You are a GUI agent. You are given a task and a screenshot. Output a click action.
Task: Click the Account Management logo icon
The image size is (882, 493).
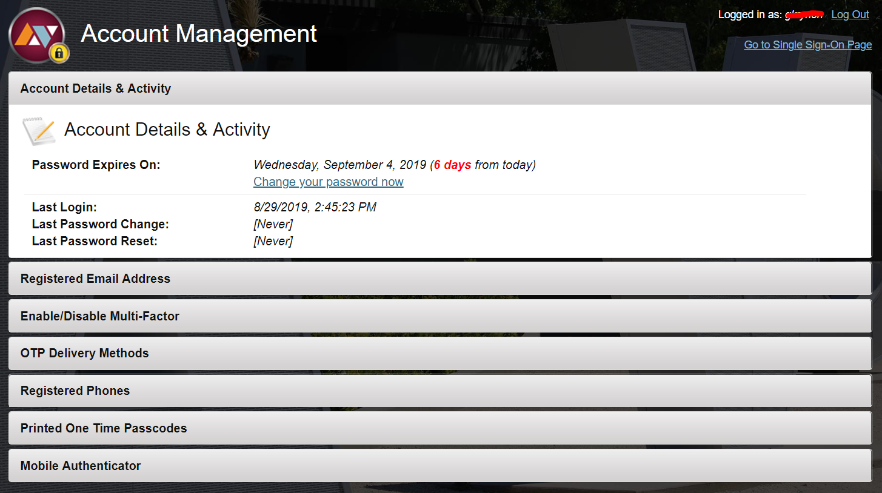tap(38, 35)
